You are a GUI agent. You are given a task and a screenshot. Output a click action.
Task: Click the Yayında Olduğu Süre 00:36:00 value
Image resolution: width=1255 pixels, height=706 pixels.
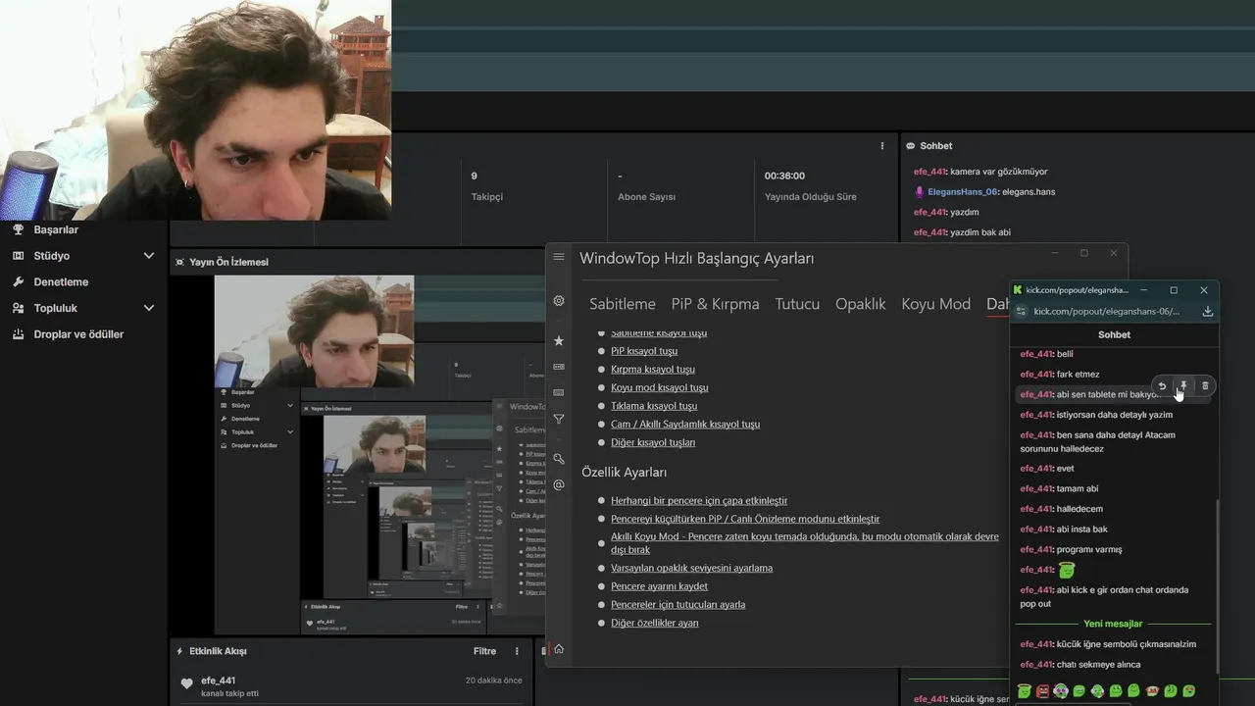coord(784,176)
